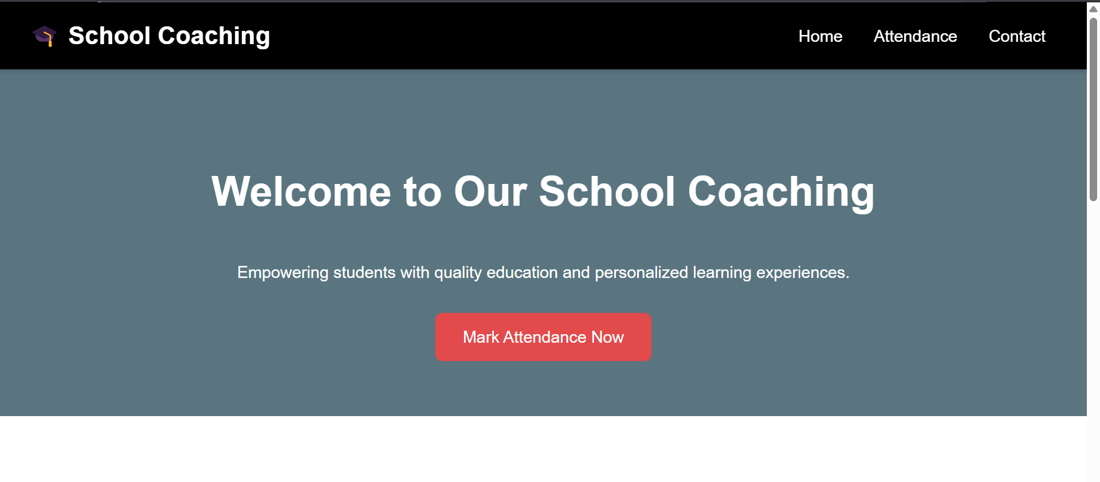Click the scrollbar up arrow
The width and height of the screenshot is (1100, 482).
(x=1093, y=9)
